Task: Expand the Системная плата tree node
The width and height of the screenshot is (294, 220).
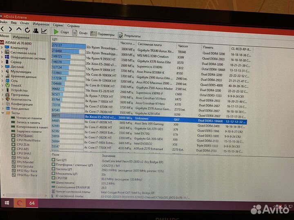Action: [2, 52]
